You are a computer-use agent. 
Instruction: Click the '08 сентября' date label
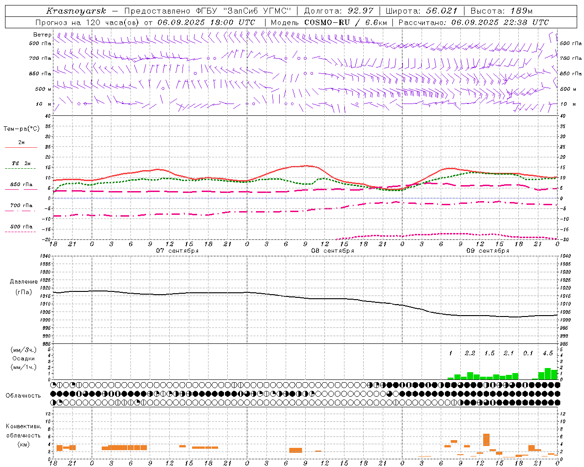point(333,251)
